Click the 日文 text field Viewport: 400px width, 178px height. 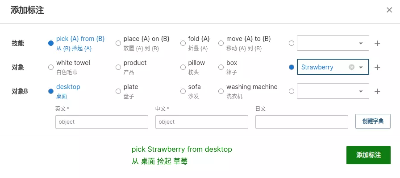[x=302, y=122]
